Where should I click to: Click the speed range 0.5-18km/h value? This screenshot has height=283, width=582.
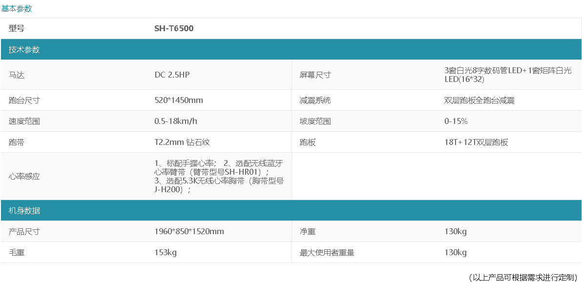176,121
